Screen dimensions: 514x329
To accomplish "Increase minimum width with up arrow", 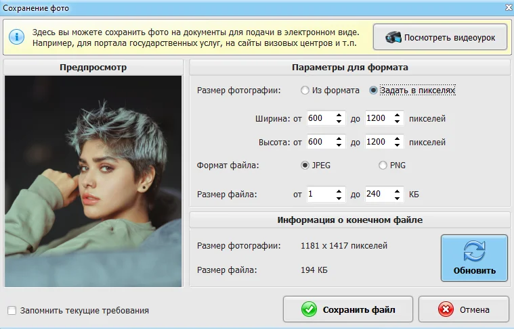I will click(339, 115).
